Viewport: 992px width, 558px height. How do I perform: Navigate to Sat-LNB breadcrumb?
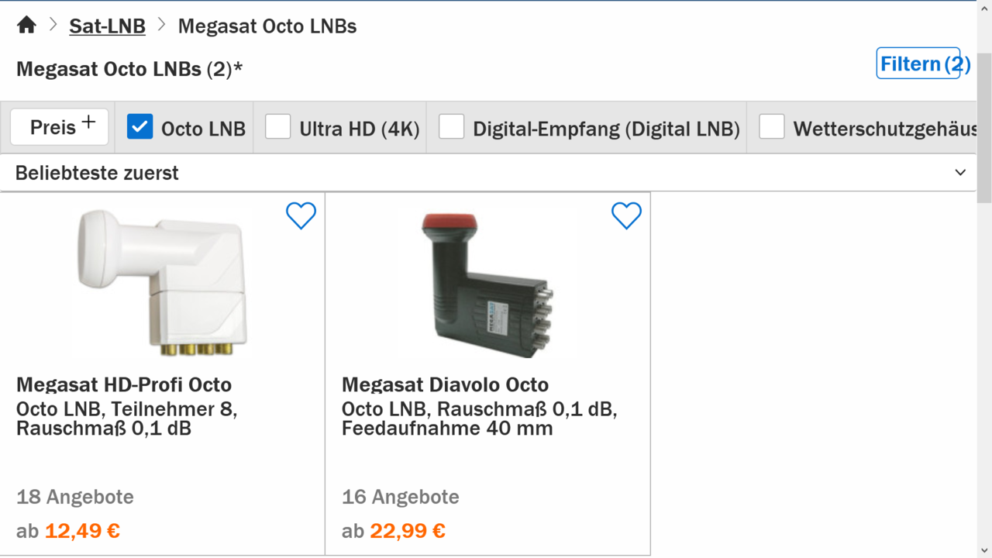point(107,26)
